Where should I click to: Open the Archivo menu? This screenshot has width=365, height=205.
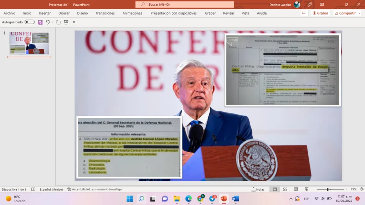pos(9,13)
